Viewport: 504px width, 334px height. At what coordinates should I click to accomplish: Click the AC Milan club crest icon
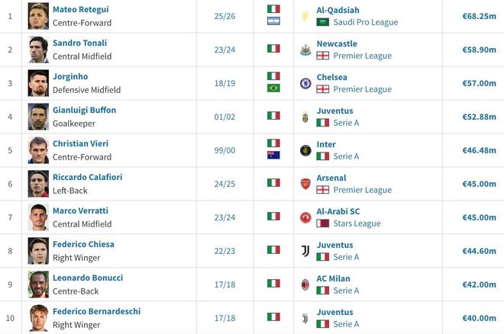point(305,284)
